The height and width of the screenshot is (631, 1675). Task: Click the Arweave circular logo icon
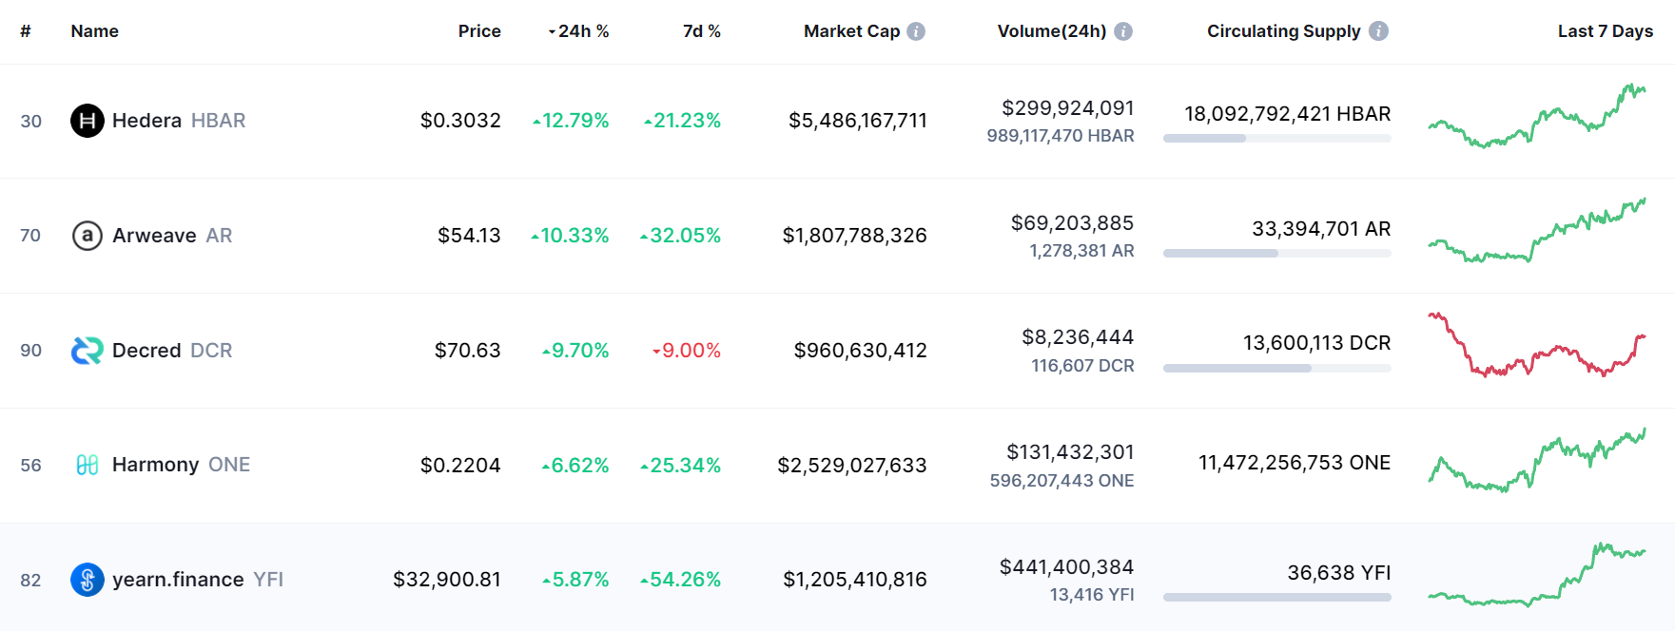coord(87,236)
